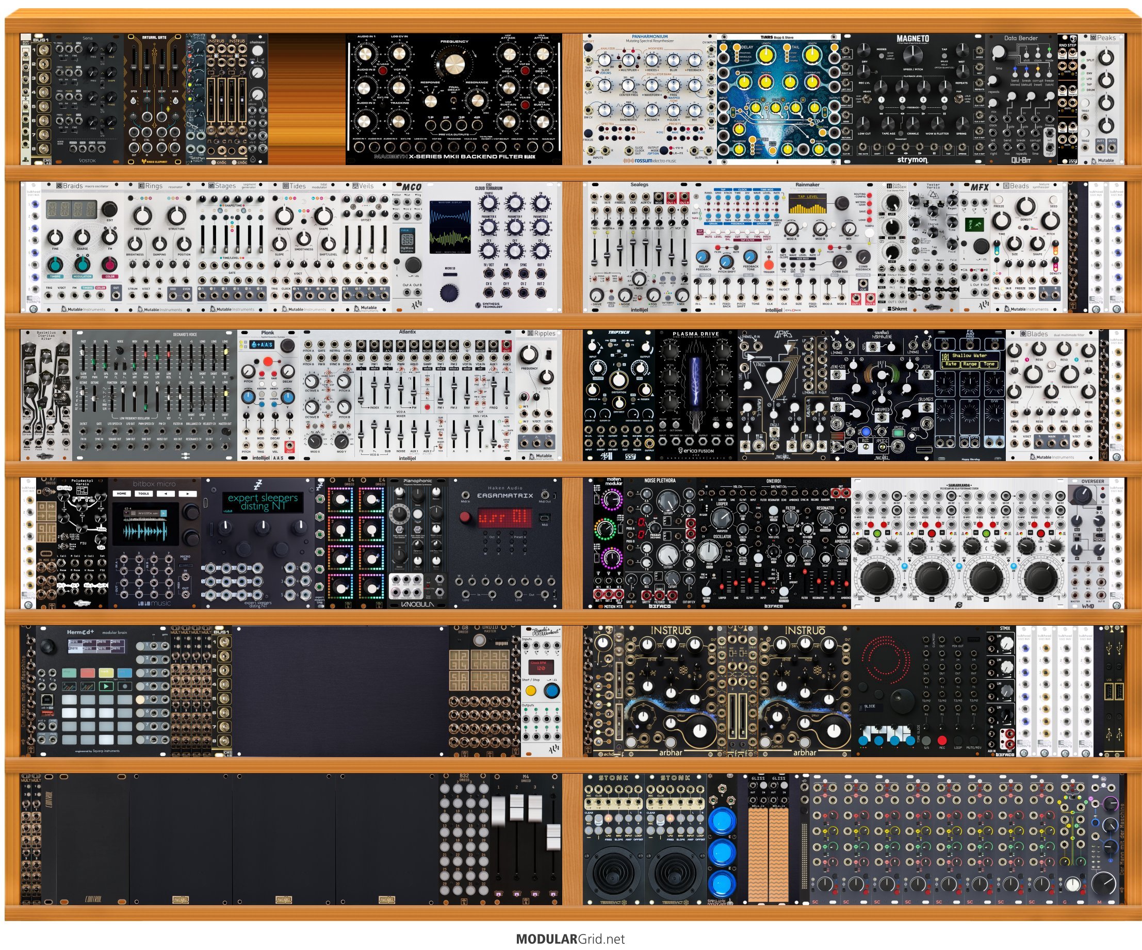Click the green play button on Hermod+
1142x950 pixels.
tap(106, 686)
